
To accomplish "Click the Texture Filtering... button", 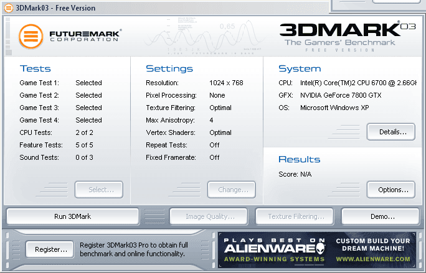I will (x=295, y=216).
